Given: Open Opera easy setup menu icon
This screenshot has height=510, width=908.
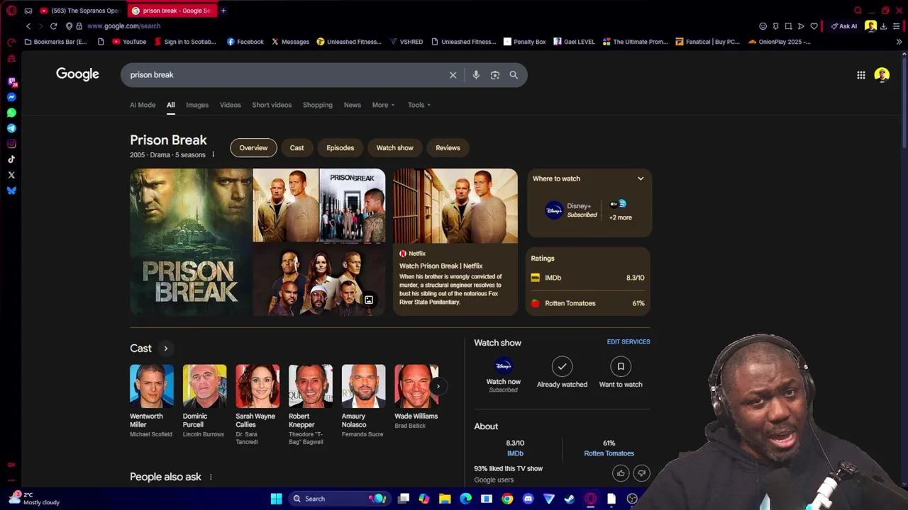Looking at the screenshot, I should pos(897,26).
